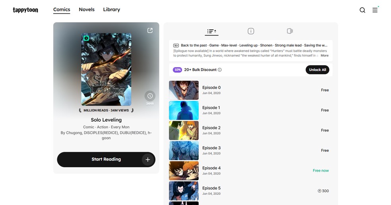The image size is (391, 205).
Task: Click Unlock All button
Action: 317,70
